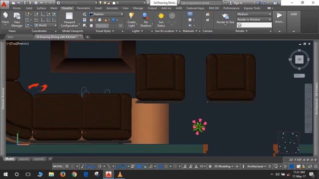Click the layer color swatch in title toolbar
The width and height of the screenshot is (319, 179).
tap(114, 3)
